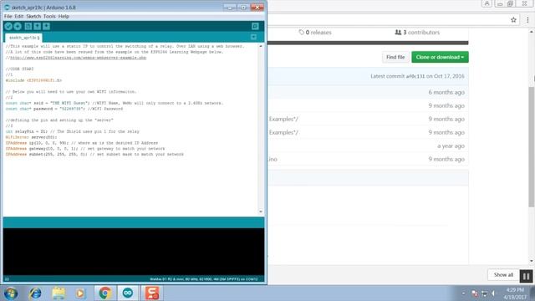Show hidden system tray icons arrow
Screen dimensions: 535x301
click(x=463, y=293)
